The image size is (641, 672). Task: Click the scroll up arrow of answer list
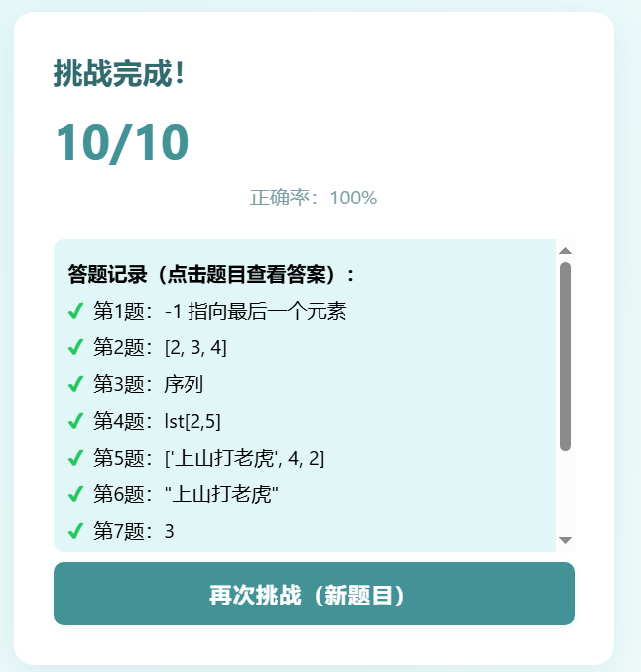(565, 251)
